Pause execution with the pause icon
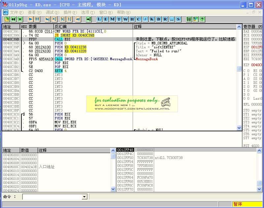 (37, 19)
